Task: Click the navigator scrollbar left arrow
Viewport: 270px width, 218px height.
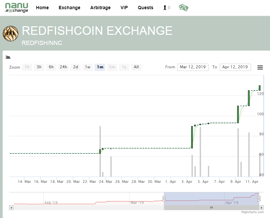Action: [11, 208]
